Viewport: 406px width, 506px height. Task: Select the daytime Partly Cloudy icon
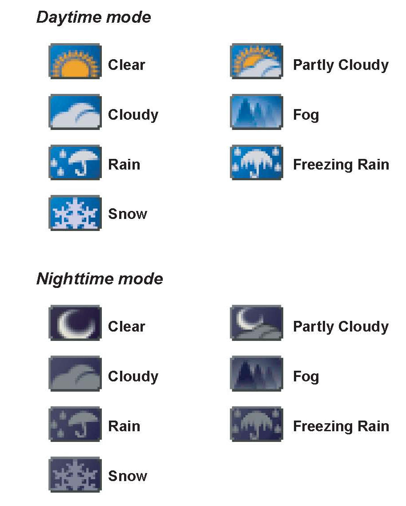point(256,61)
